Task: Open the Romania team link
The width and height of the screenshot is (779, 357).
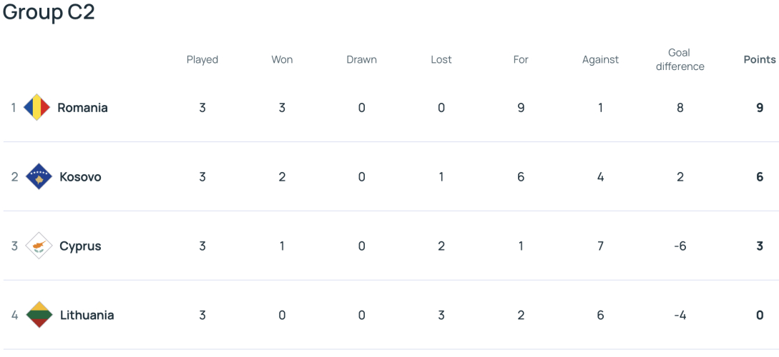Action: [x=82, y=108]
